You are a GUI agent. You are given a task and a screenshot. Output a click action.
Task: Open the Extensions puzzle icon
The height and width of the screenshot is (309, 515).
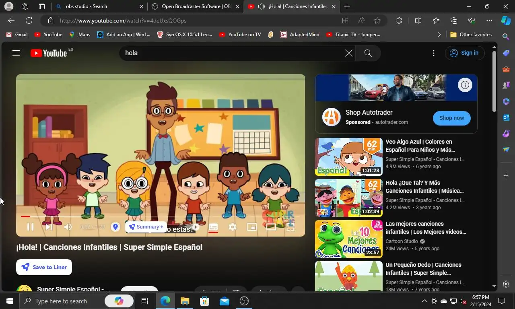[x=399, y=21]
